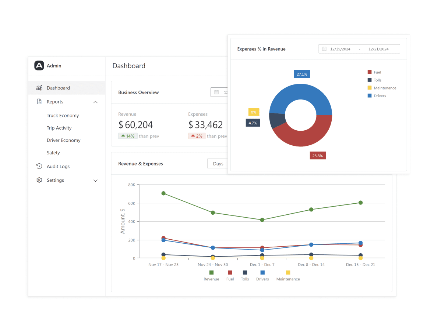Toggle Drivers in donut chart legend
This screenshot has width=427, height=334.
(377, 96)
